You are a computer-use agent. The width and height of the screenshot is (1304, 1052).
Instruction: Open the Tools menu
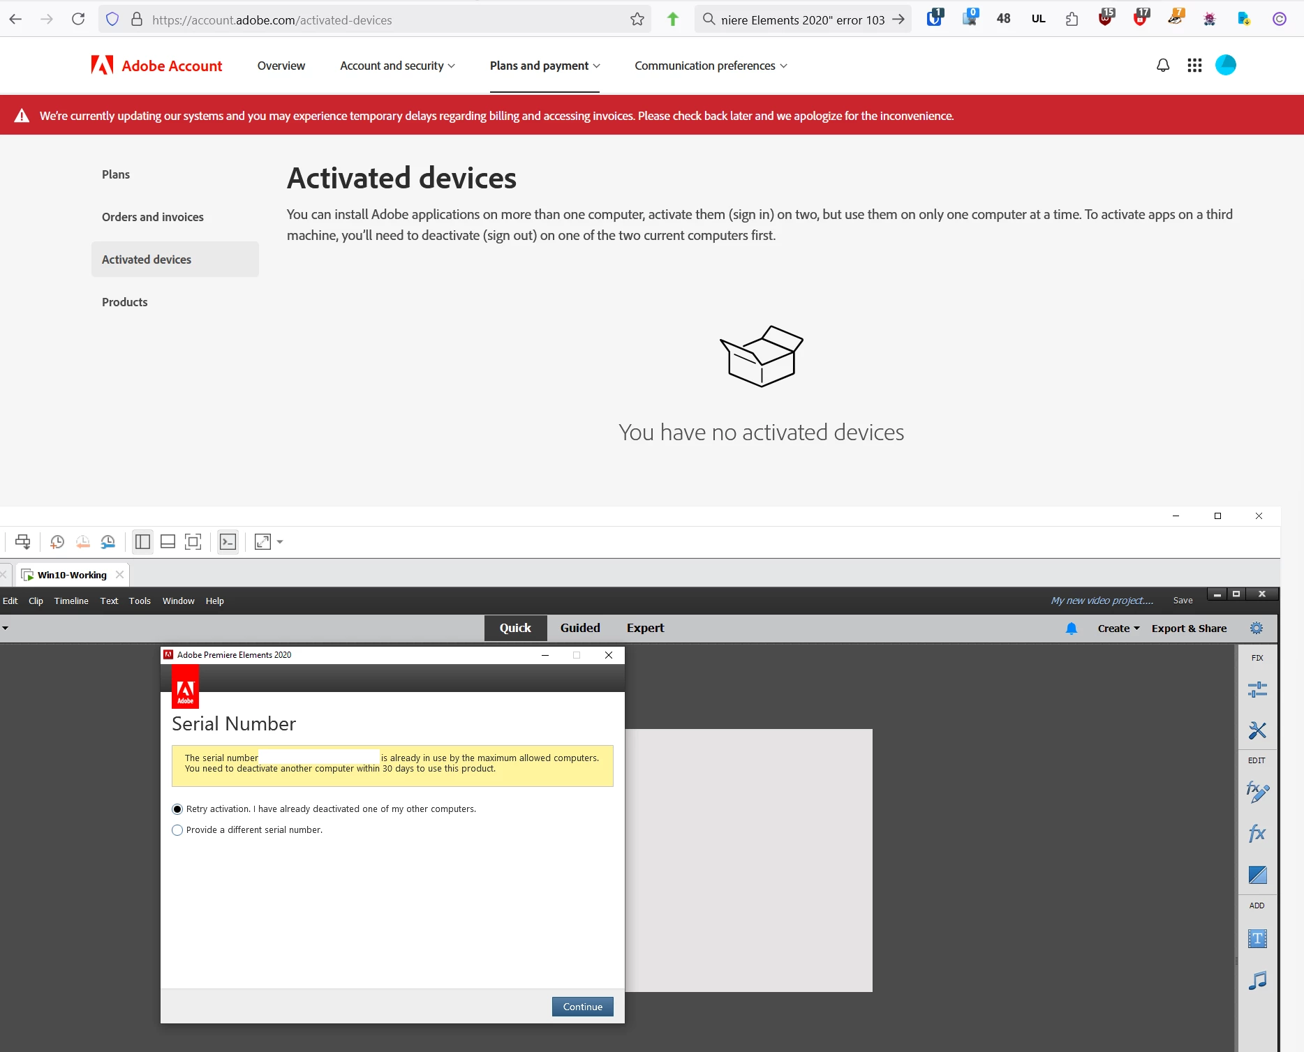pyautogui.click(x=140, y=601)
